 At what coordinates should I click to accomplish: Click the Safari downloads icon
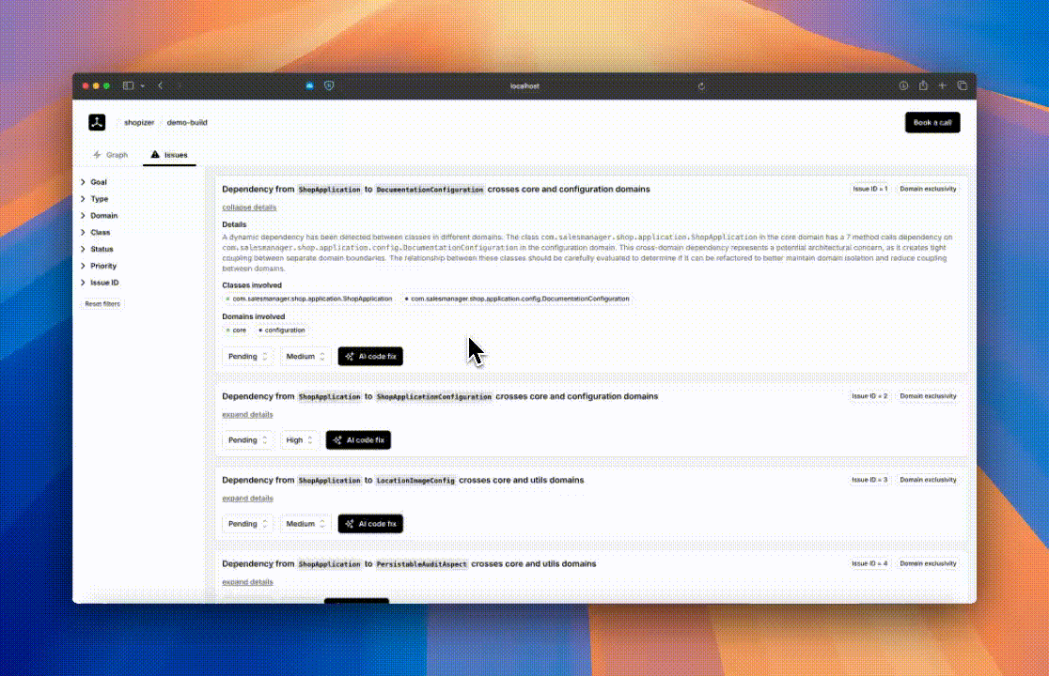[x=903, y=85]
